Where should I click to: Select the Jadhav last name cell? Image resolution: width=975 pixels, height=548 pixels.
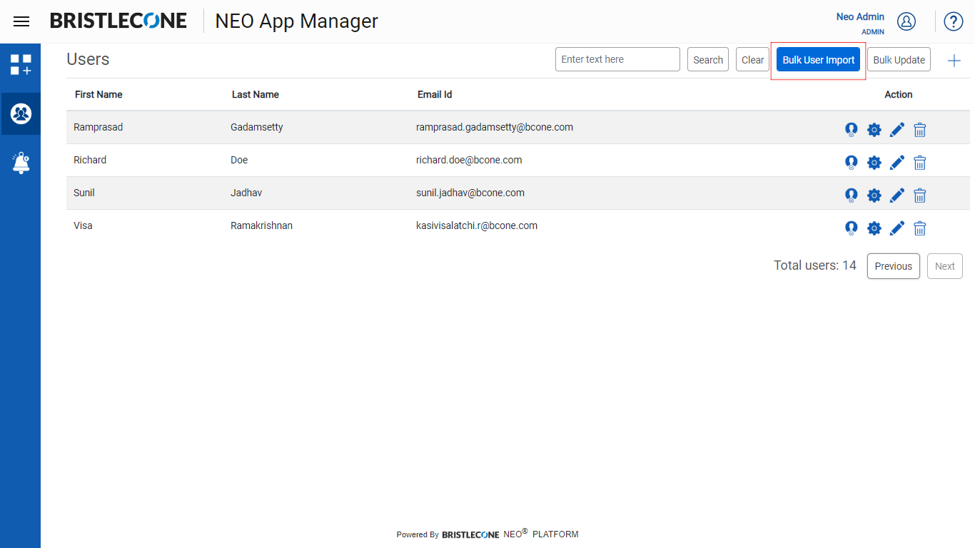click(246, 193)
